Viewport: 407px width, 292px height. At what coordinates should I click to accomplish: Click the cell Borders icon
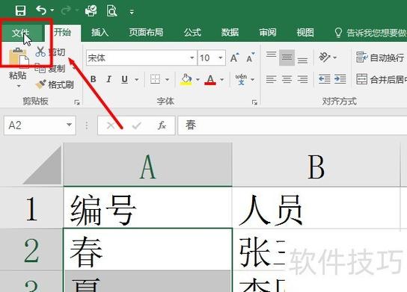click(155, 79)
